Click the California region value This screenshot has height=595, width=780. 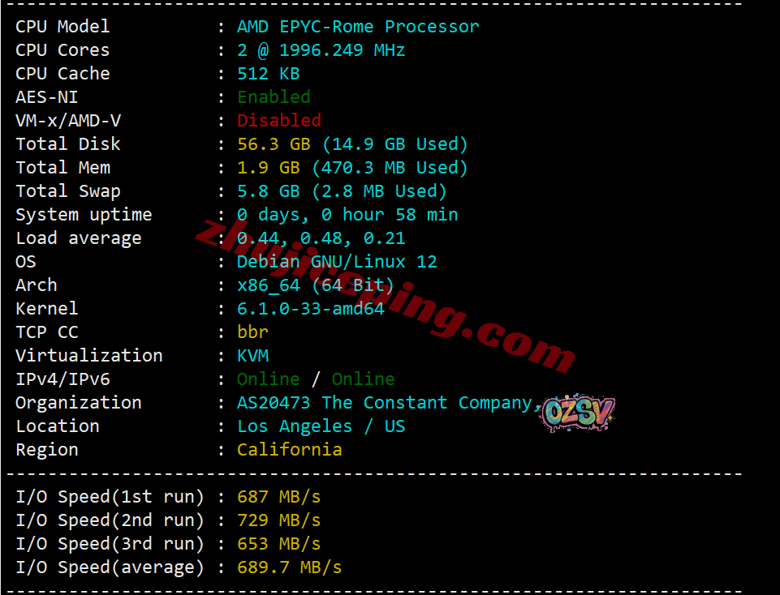(x=290, y=449)
